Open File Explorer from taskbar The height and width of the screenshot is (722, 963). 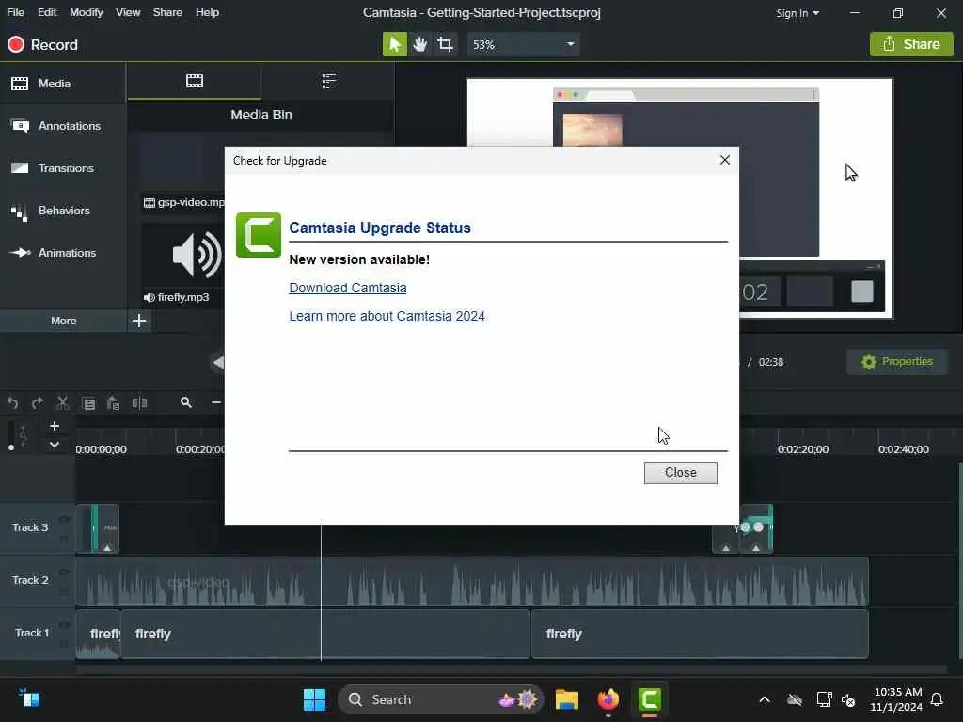coord(566,699)
